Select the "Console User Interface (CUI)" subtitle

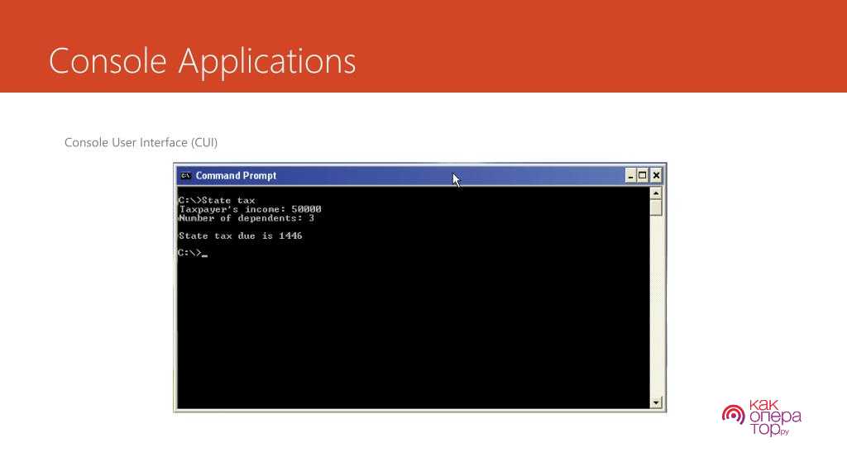click(x=141, y=142)
